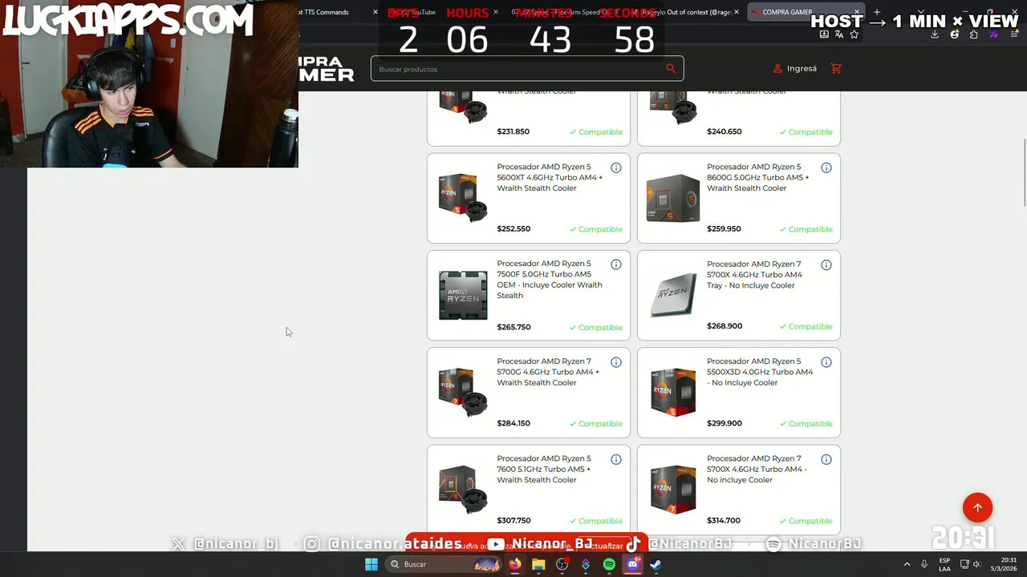
Task: Switch to the Out of context tab
Action: point(686,12)
